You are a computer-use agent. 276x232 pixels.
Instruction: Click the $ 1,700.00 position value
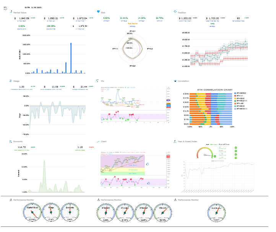click(x=213, y=18)
